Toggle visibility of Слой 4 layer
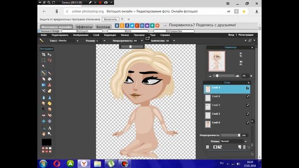 click(x=248, y=88)
